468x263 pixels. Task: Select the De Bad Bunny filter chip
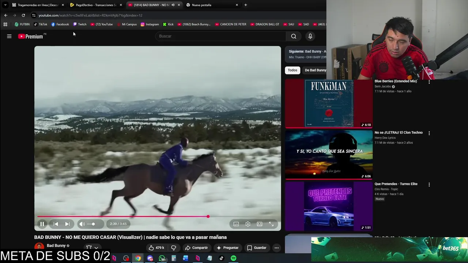pos(315,70)
